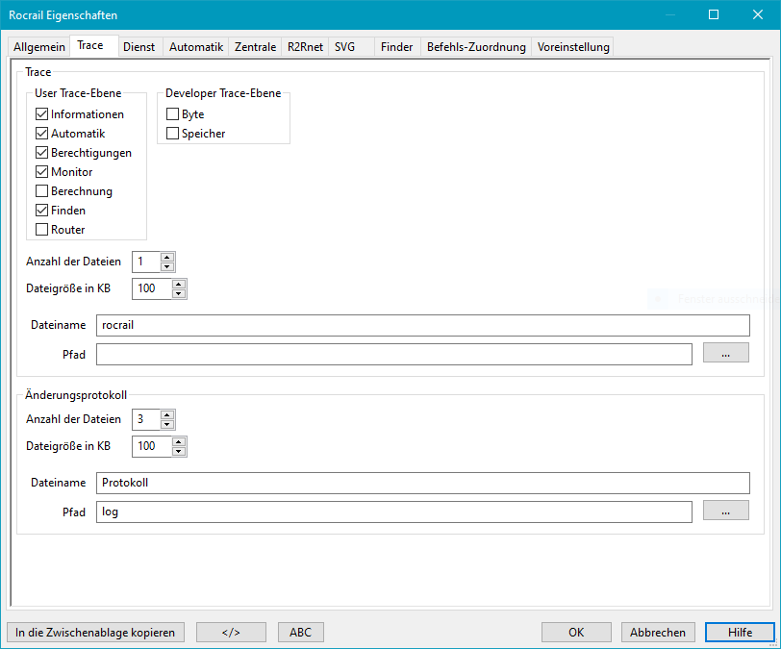
Task: Go to the Befehls-Zuordnung tab
Action: click(476, 46)
